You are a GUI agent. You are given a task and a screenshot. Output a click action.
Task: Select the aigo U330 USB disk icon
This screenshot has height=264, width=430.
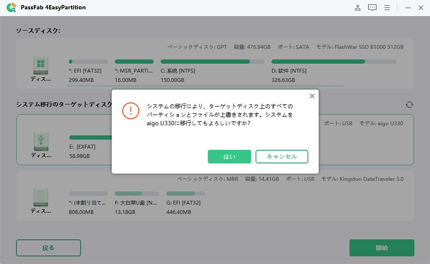point(41,141)
